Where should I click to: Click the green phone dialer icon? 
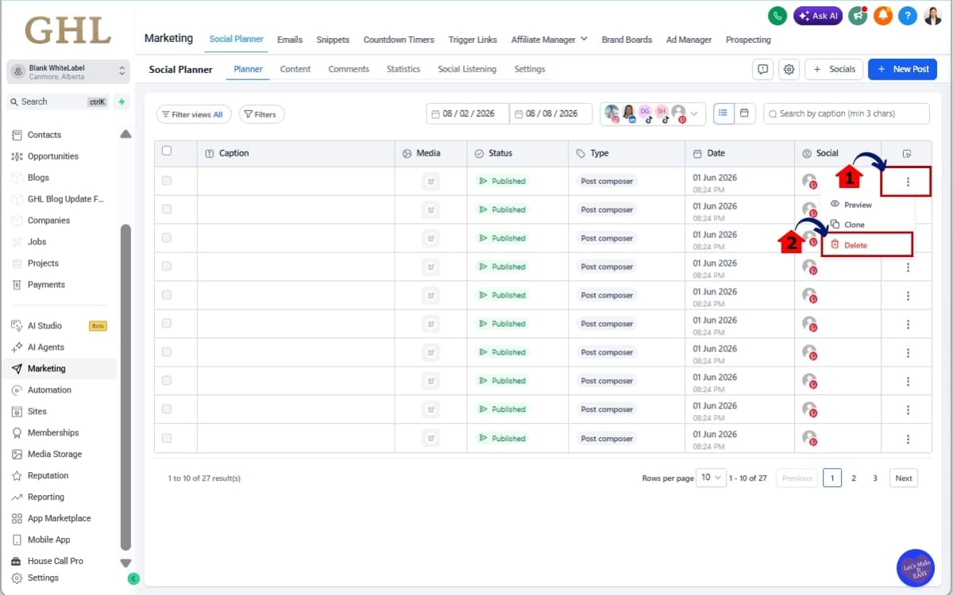point(777,16)
